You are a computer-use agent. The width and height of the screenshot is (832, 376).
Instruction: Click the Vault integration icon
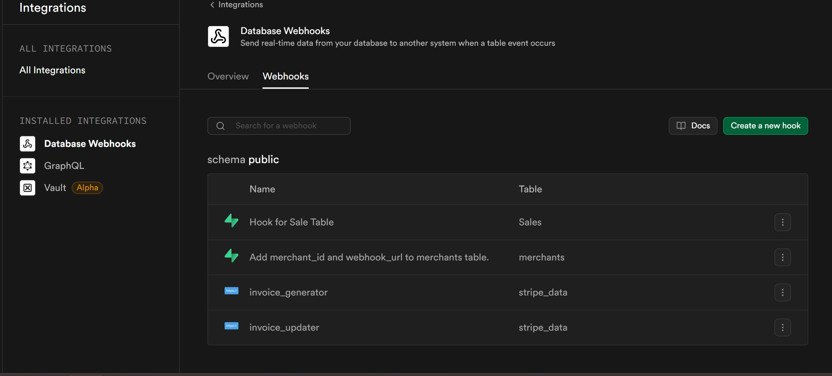pyautogui.click(x=28, y=188)
